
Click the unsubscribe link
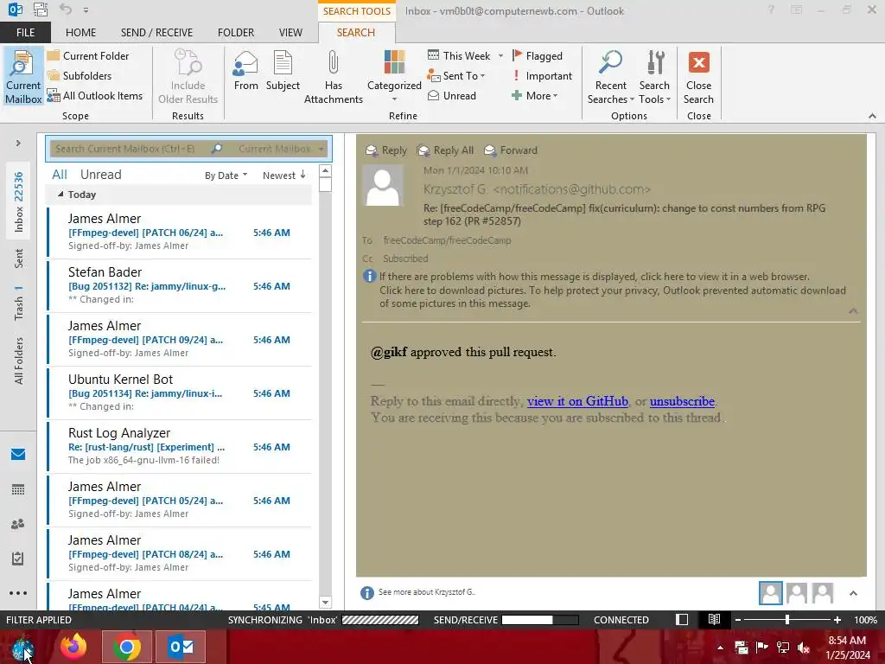[x=682, y=401]
